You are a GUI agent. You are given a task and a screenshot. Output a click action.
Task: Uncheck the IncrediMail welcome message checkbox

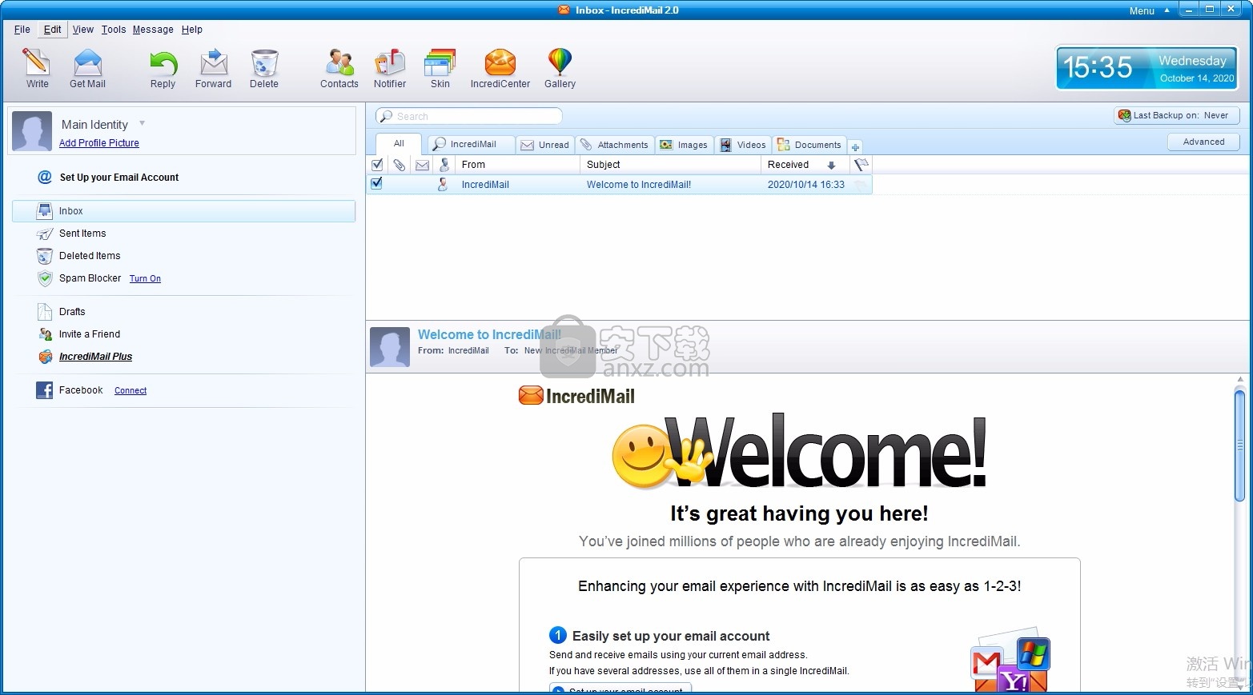click(376, 183)
